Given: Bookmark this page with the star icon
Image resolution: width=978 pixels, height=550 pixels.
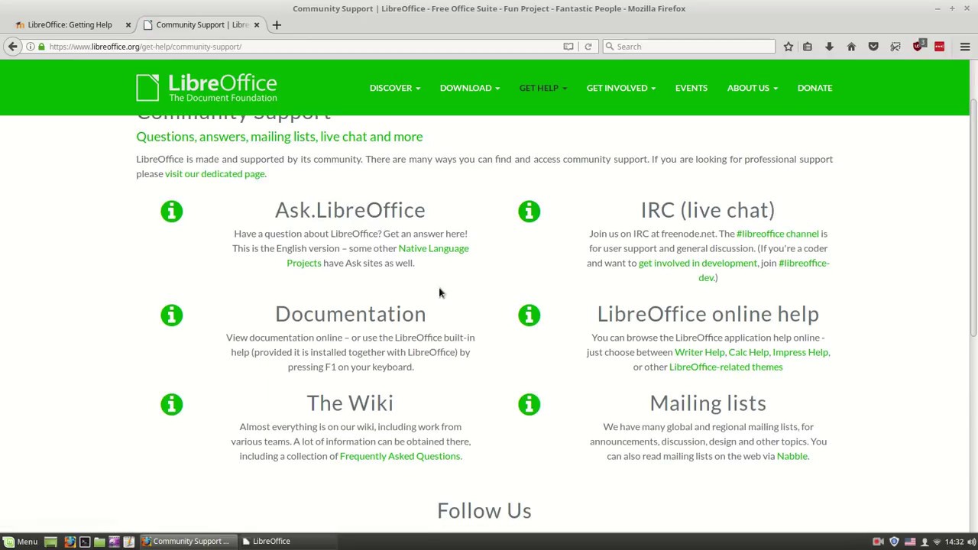Looking at the screenshot, I should pyautogui.click(x=789, y=47).
